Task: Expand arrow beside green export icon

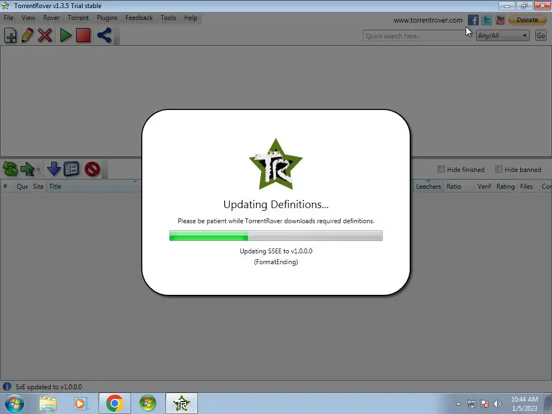Action: pyautogui.click(x=38, y=170)
